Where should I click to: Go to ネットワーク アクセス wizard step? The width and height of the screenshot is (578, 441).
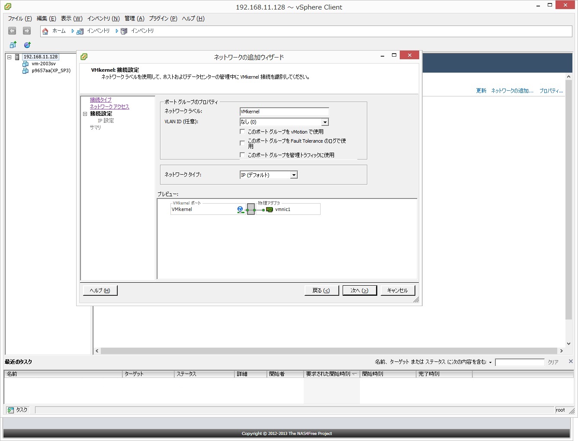(x=109, y=107)
